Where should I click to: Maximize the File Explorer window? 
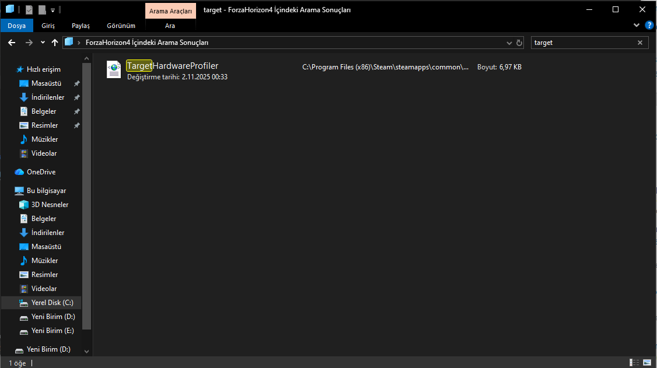616,10
